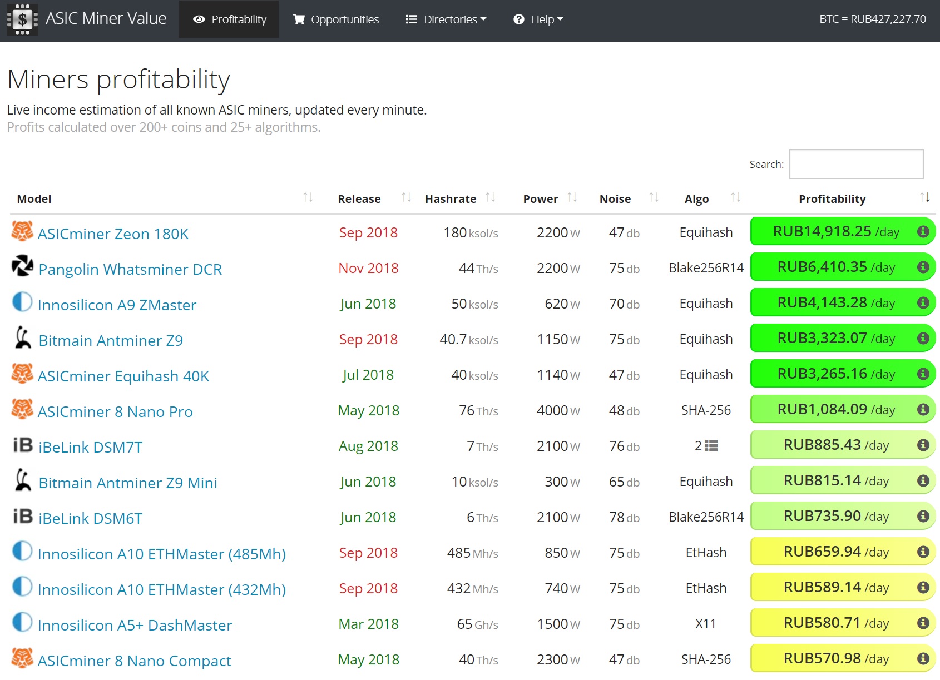This screenshot has width=940, height=680.
Task: Open the Profitability tab
Action: (229, 19)
